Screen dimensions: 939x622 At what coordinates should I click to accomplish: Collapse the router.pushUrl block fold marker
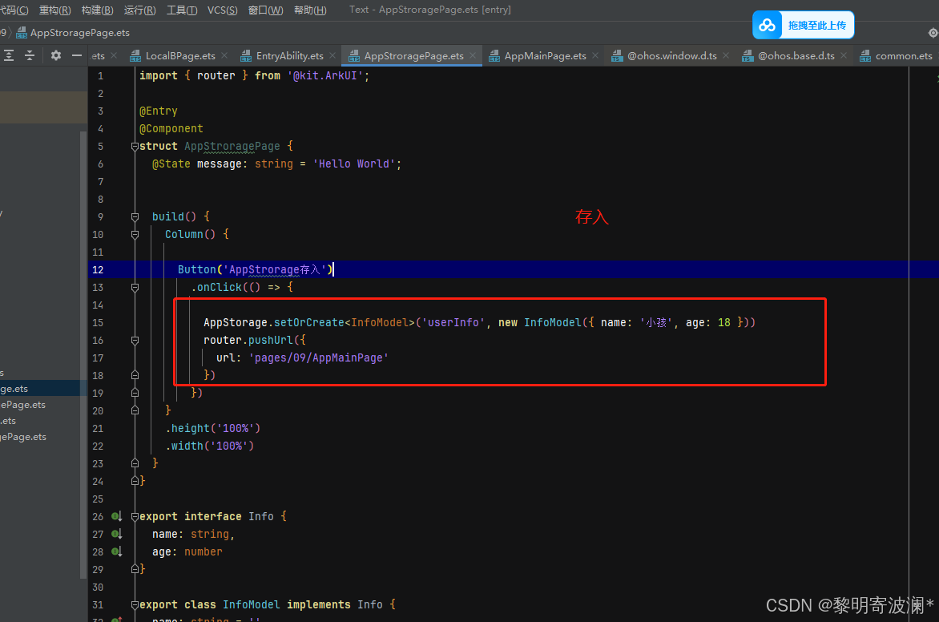tap(135, 341)
